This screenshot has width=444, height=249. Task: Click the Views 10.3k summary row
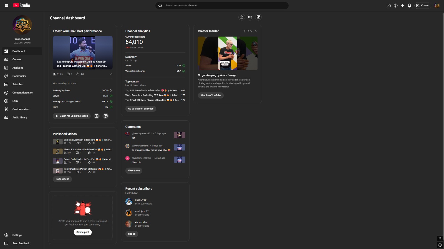click(155, 66)
